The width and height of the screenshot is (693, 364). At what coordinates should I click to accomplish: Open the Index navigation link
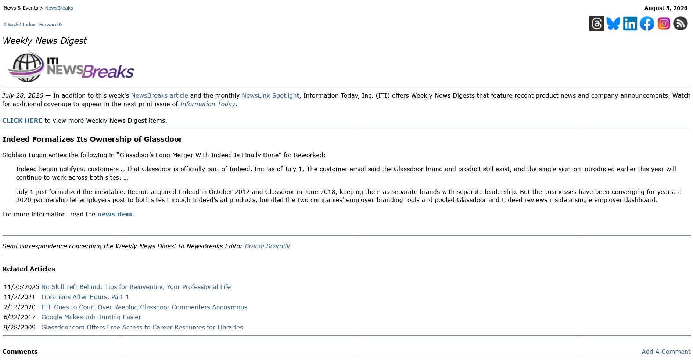(29, 25)
